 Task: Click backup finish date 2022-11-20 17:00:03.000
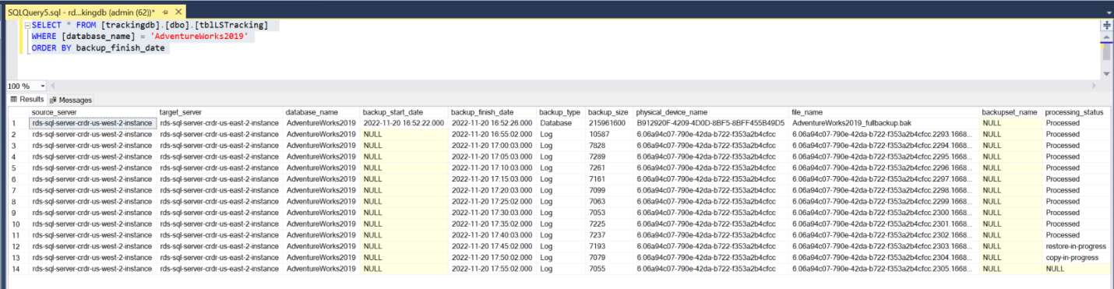coord(493,146)
